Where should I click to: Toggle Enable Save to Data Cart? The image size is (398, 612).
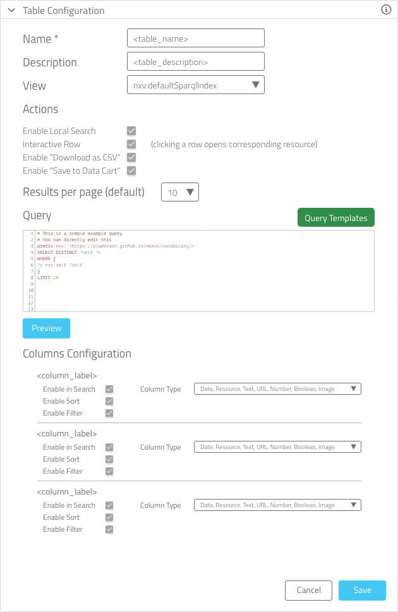(x=131, y=171)
